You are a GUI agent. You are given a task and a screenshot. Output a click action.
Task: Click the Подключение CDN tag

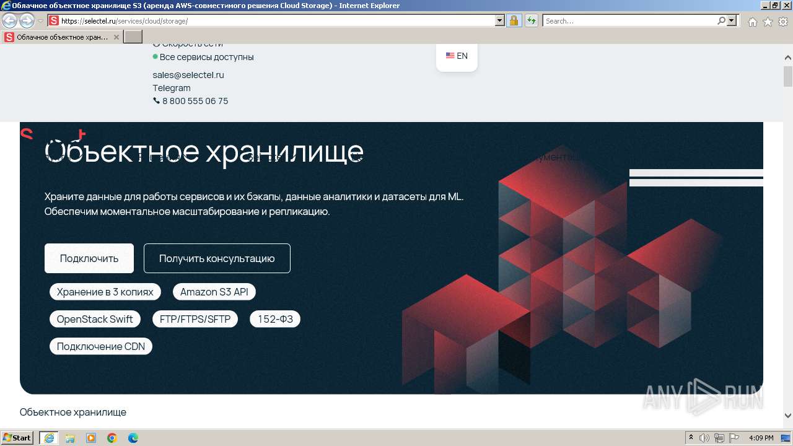pos(101,346)
